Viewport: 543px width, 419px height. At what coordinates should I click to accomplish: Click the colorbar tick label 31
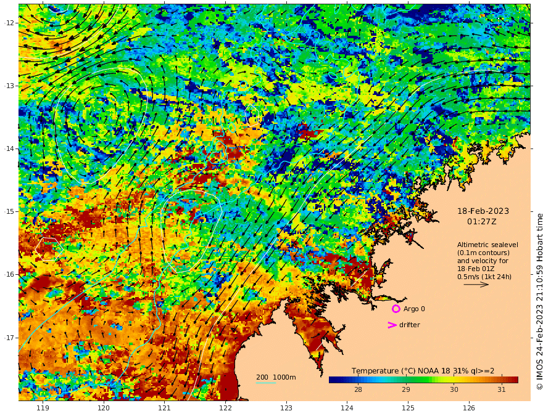coord(502,389)
